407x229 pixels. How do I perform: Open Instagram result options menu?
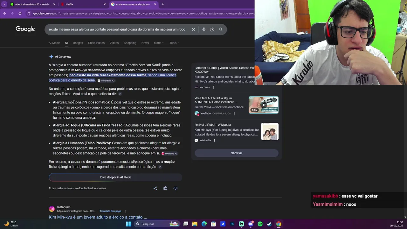tap(126, 211)
